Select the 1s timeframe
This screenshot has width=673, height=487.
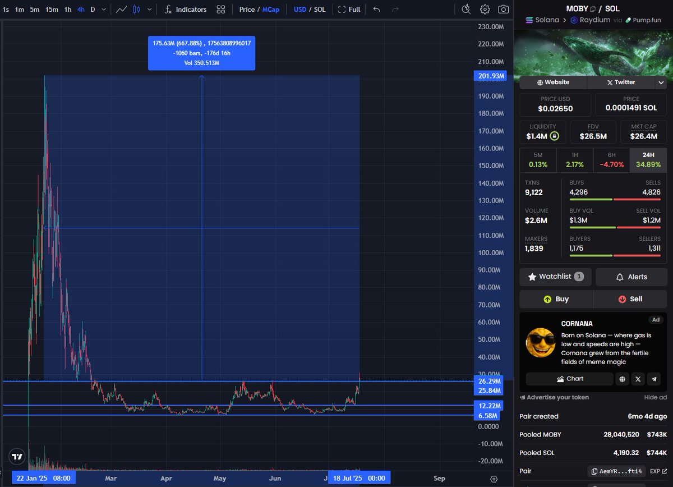6,10
